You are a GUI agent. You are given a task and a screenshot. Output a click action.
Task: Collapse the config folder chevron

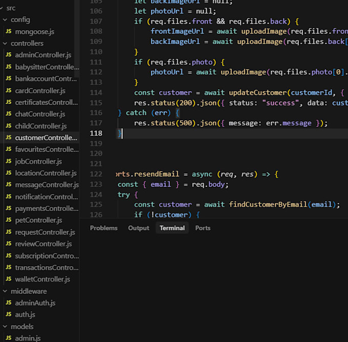point(5,20)
